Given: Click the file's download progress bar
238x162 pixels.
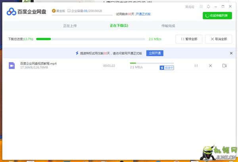Looking at the screenshot, I should 152,63.
